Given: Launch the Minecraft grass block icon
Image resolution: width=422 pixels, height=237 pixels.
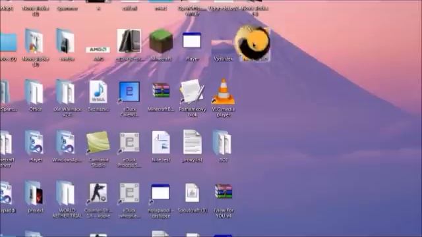Looking at the screenshot, I should pyautogui.click(x=161, y=41).
